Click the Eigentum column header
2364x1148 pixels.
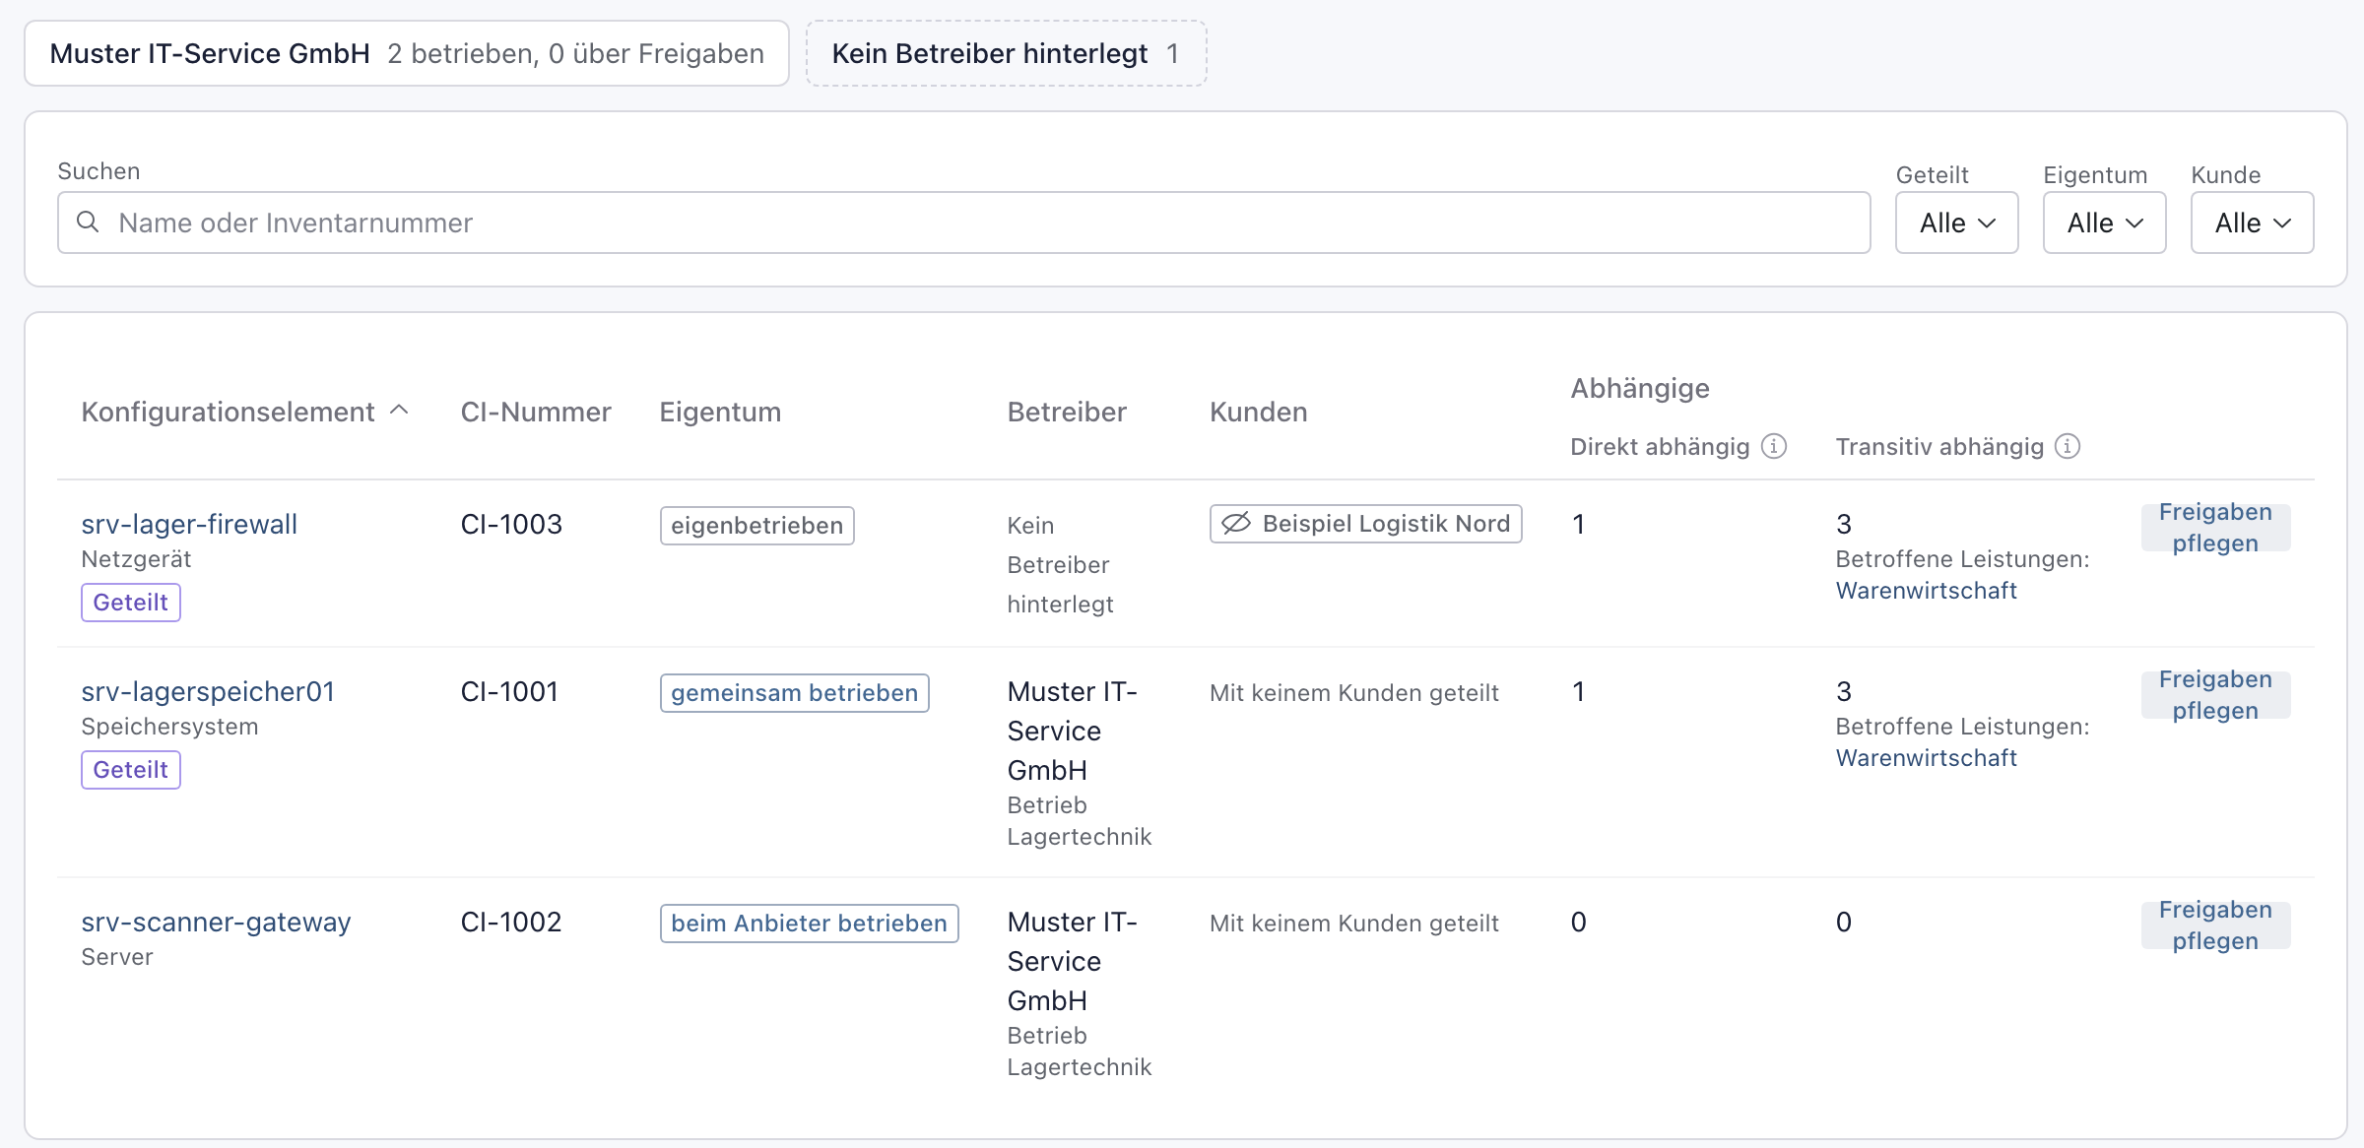[720, 412]
